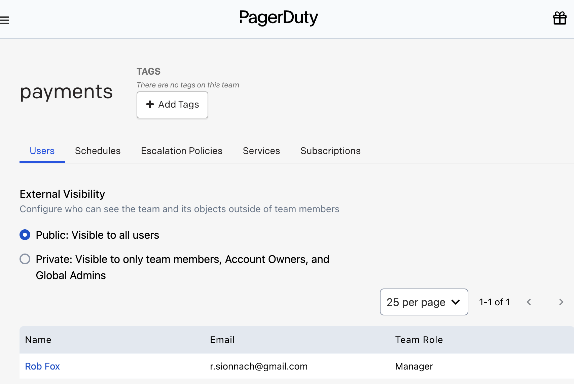The width and height of the screenshot is (574, 384).
Task: Select the Private visibility radio button
Action: click(25, 259)
